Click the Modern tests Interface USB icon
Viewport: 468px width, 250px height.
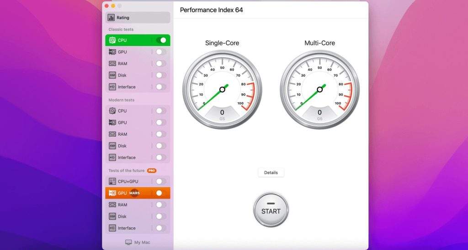[x=112, y=158]
